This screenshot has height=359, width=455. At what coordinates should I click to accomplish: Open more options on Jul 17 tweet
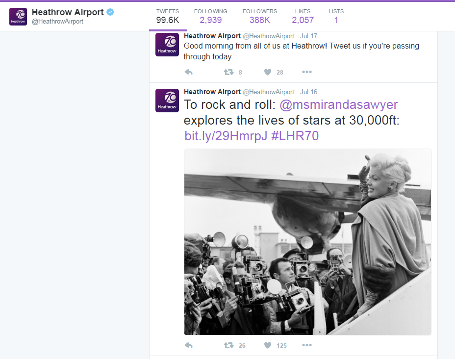pos(307,72)
